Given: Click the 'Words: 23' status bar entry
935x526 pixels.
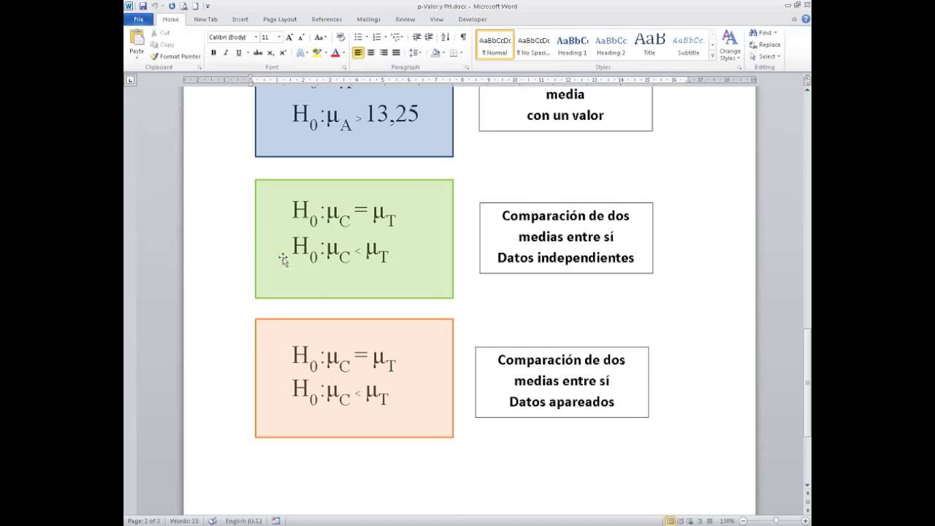Looking at the screenshot, I should point(184,521).
